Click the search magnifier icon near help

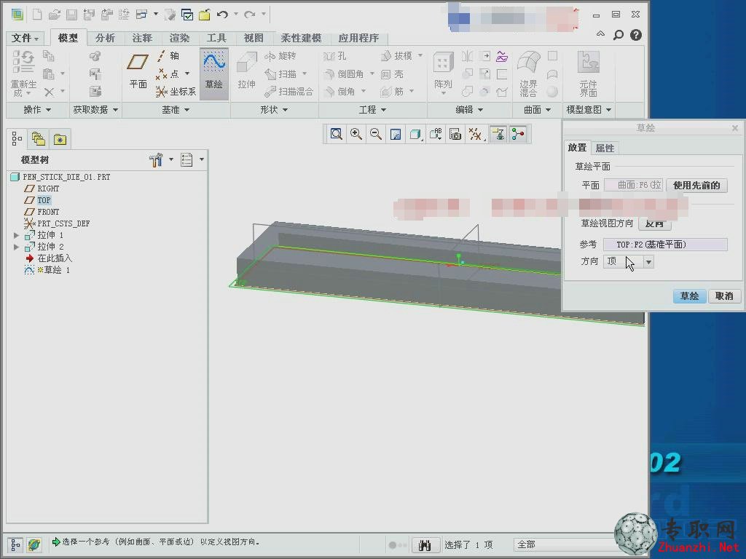[x=618, y=35]
